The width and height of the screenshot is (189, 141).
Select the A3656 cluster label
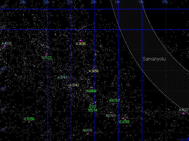click(x=94, y=71)
